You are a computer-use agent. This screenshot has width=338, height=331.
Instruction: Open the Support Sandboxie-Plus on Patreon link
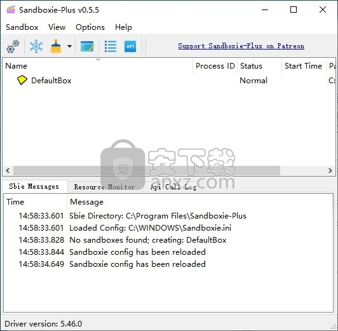[x=241, y=46]
